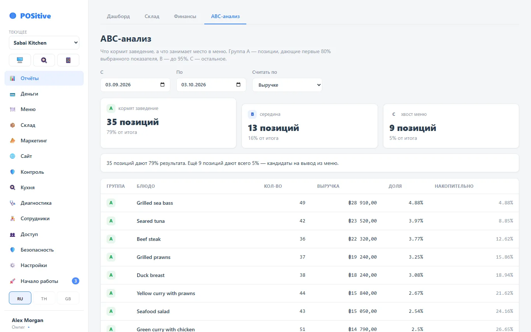
Task: Click the start date field 03.09.2026
Action: (135, 85)
